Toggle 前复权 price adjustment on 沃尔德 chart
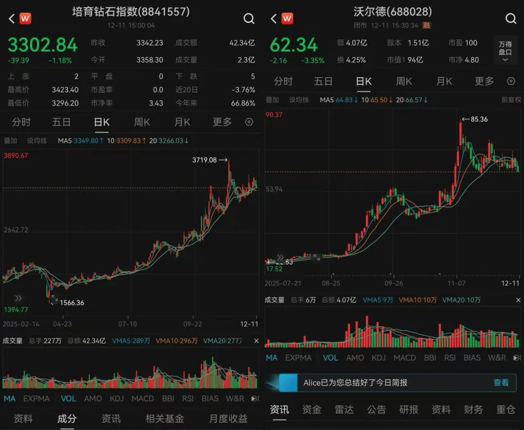 coord(511,100)
